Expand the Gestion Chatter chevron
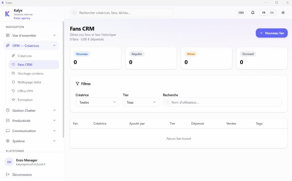292x181 pixels. [54, 110]
